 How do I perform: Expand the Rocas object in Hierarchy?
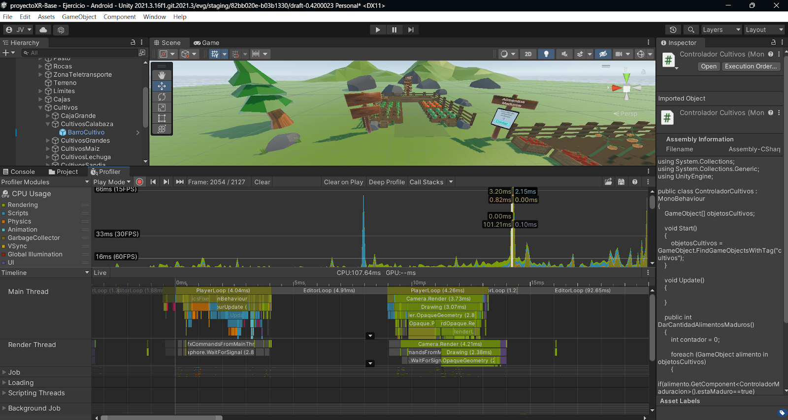pos(40,66)
